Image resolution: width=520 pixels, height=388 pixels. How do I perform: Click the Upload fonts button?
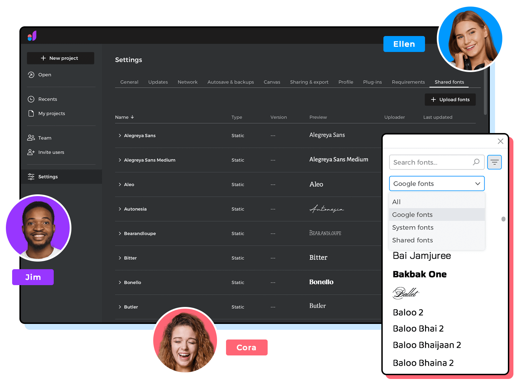coord(450,99)
